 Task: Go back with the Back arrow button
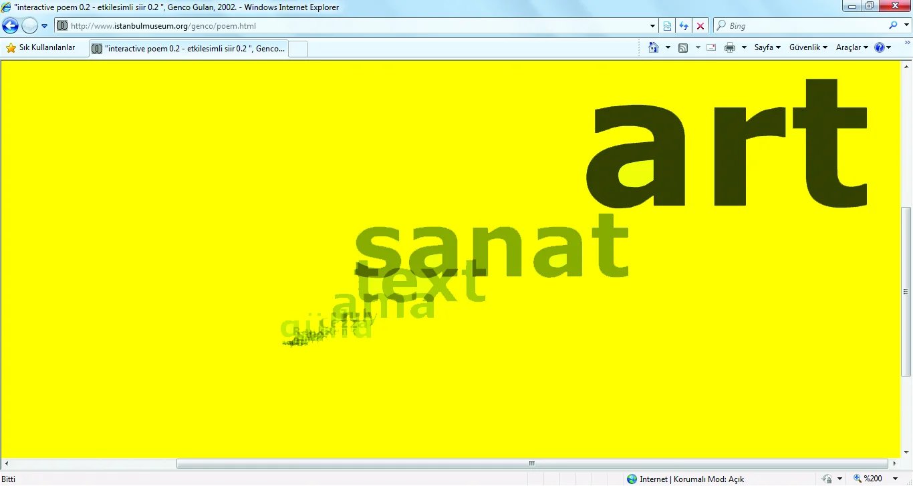click(x=10, y=26)
